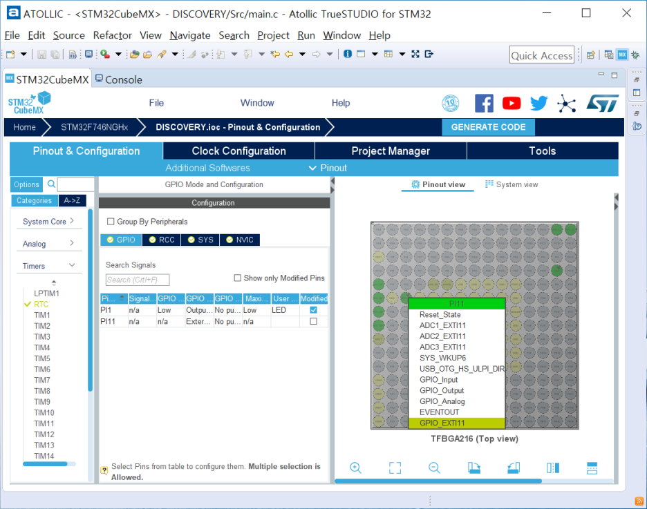The height and width of the screenshot is (509, 647).
Task: Switch to the CubeMX perspective icon
Action: pos(622,55)
